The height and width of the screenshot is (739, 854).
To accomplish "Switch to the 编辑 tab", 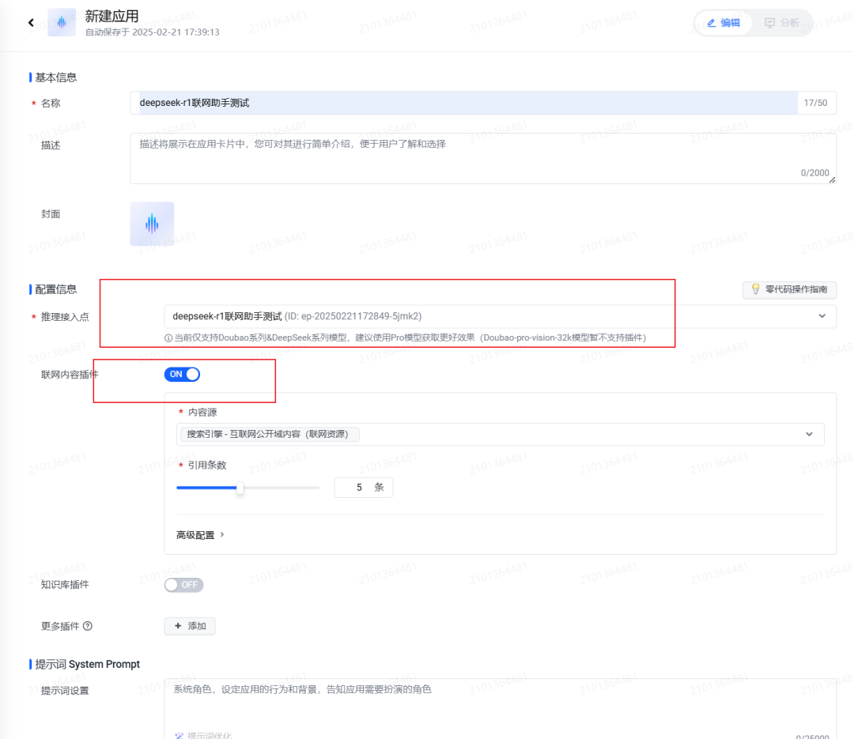I will 724,23.
